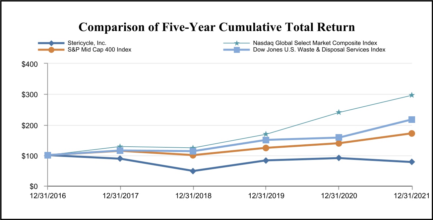Click the chart title "Comparison of Five-Year Cumulative Total Return"
The image size is (433, 220).
point(216,27)
